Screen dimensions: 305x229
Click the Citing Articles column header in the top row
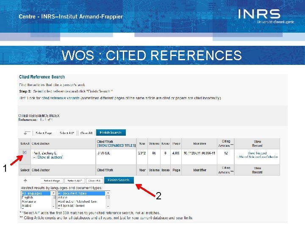click(x=226, y=143)
